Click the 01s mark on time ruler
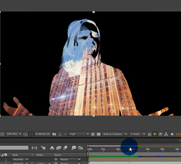This screenshot has width=181, height=164. (x=103, y=149)
